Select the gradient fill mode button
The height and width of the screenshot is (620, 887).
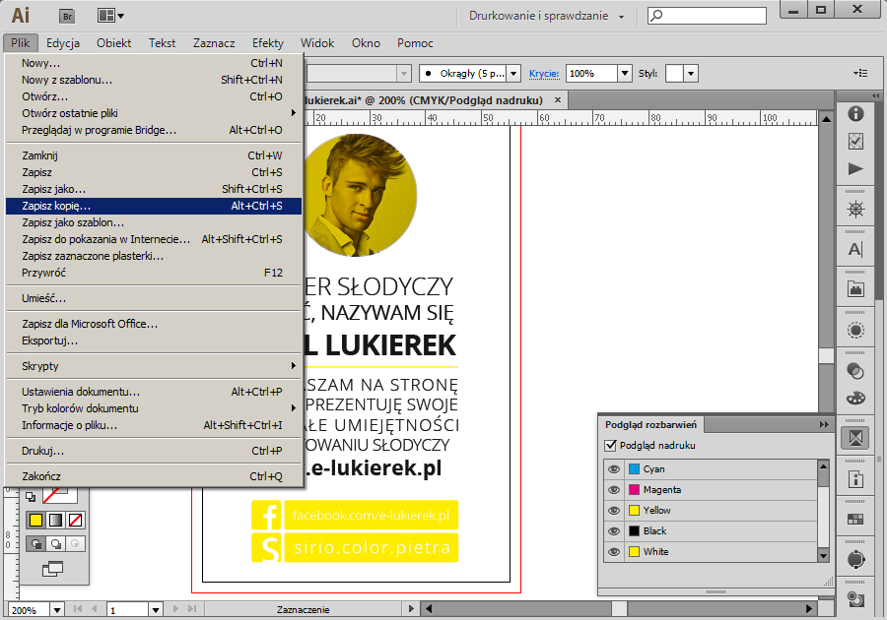click(55, 520)
